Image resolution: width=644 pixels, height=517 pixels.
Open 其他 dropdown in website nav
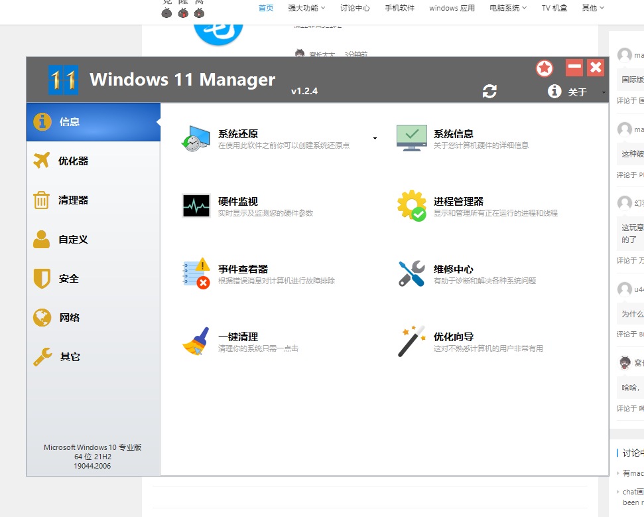click(x=593, y=8)
